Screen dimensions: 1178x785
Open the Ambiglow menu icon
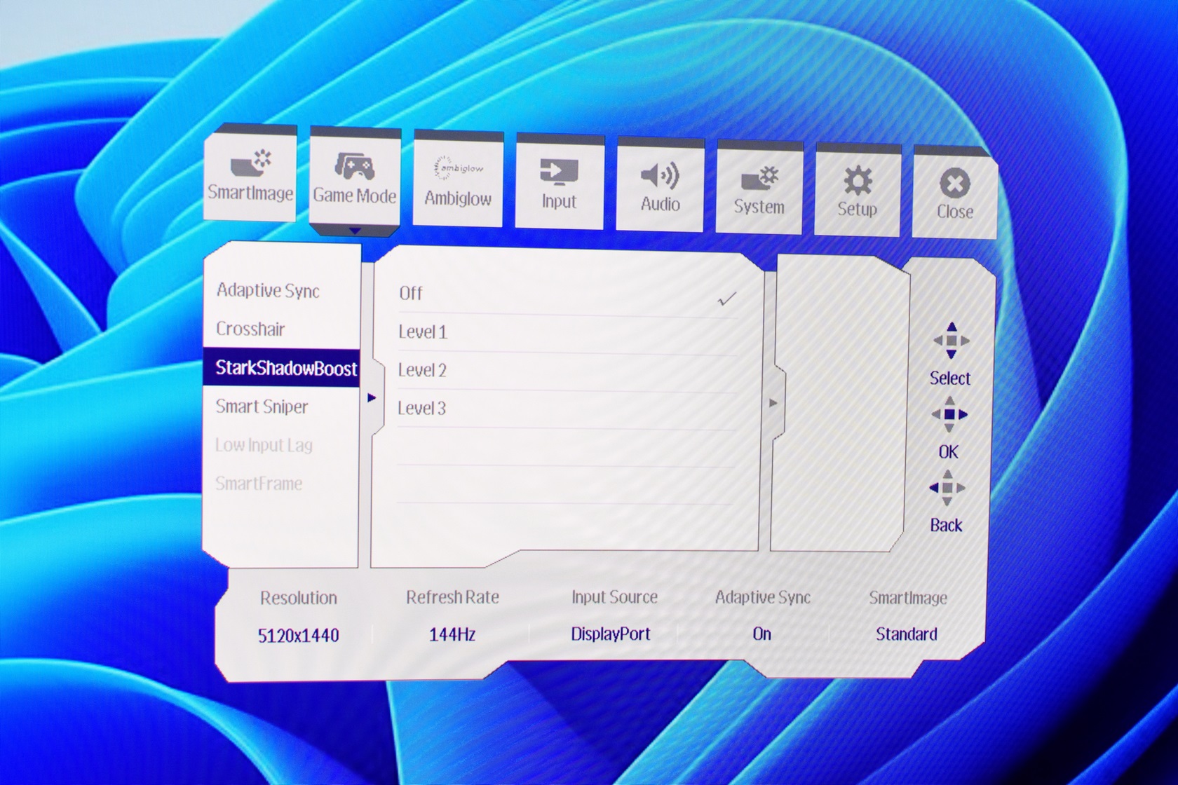pos(458,168)
